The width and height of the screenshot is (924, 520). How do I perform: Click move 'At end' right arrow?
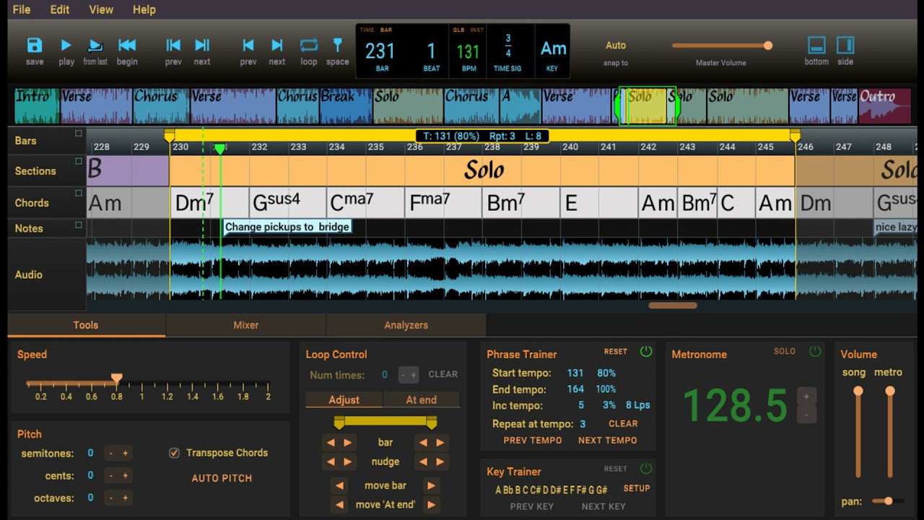click(x=431, y=505)
